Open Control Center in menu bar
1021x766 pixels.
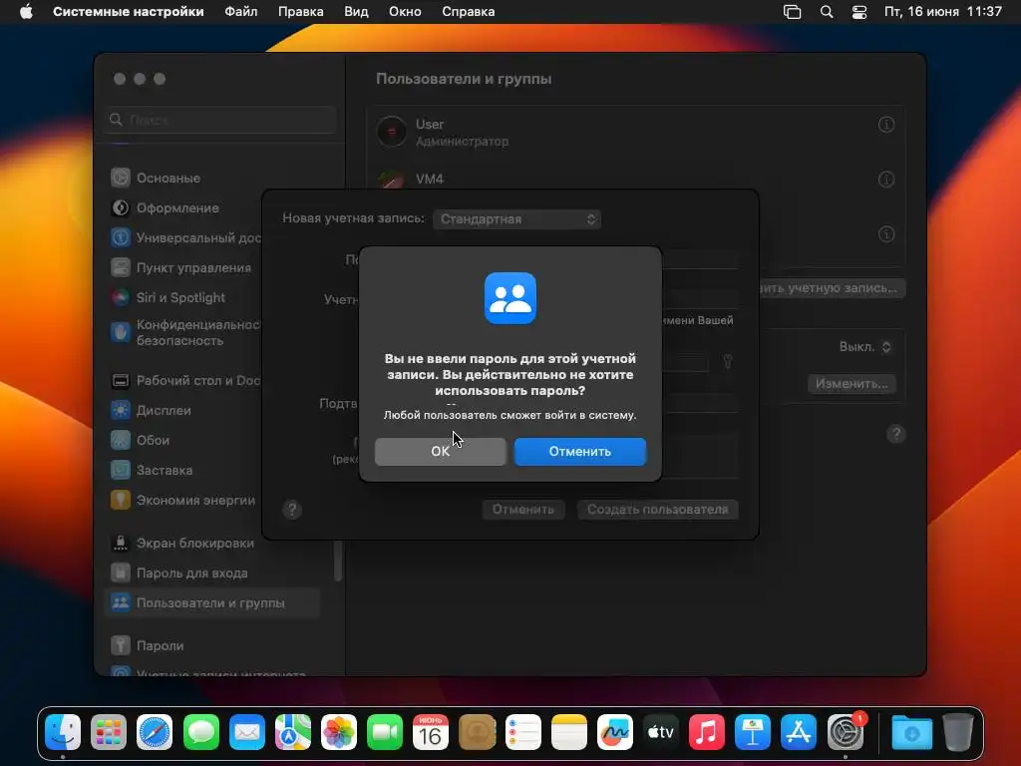[x=859, y=12]
